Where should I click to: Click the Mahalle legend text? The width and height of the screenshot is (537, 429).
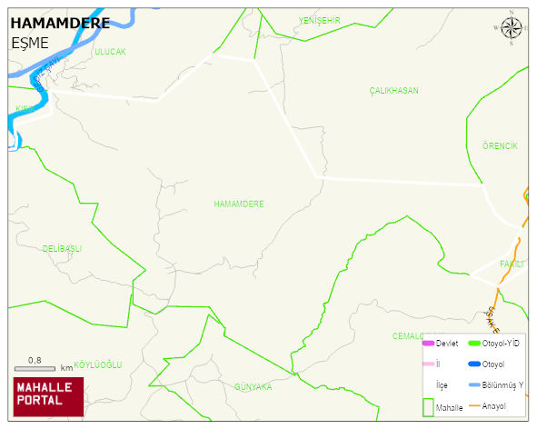pyautogui.click(x=450, y=407)
